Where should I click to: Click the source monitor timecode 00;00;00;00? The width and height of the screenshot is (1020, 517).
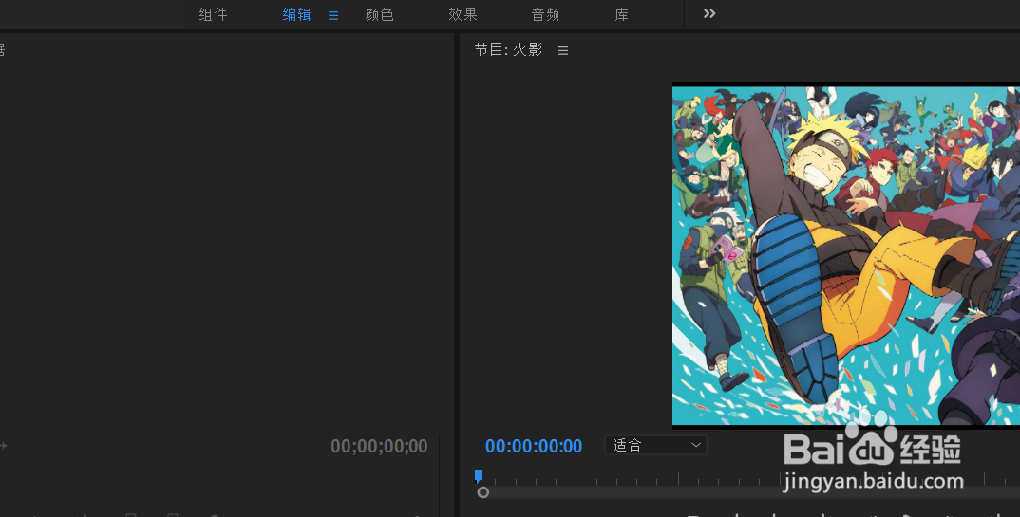click(x=379, y=446)
